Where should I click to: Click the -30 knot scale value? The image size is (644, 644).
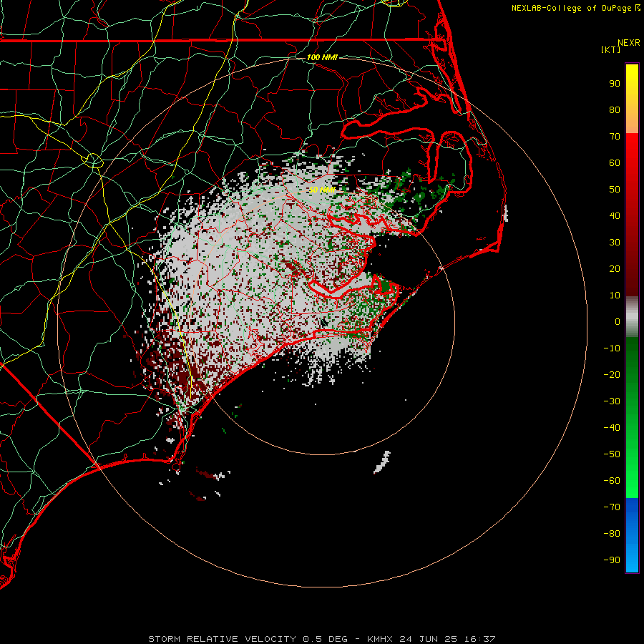(612, 401)
